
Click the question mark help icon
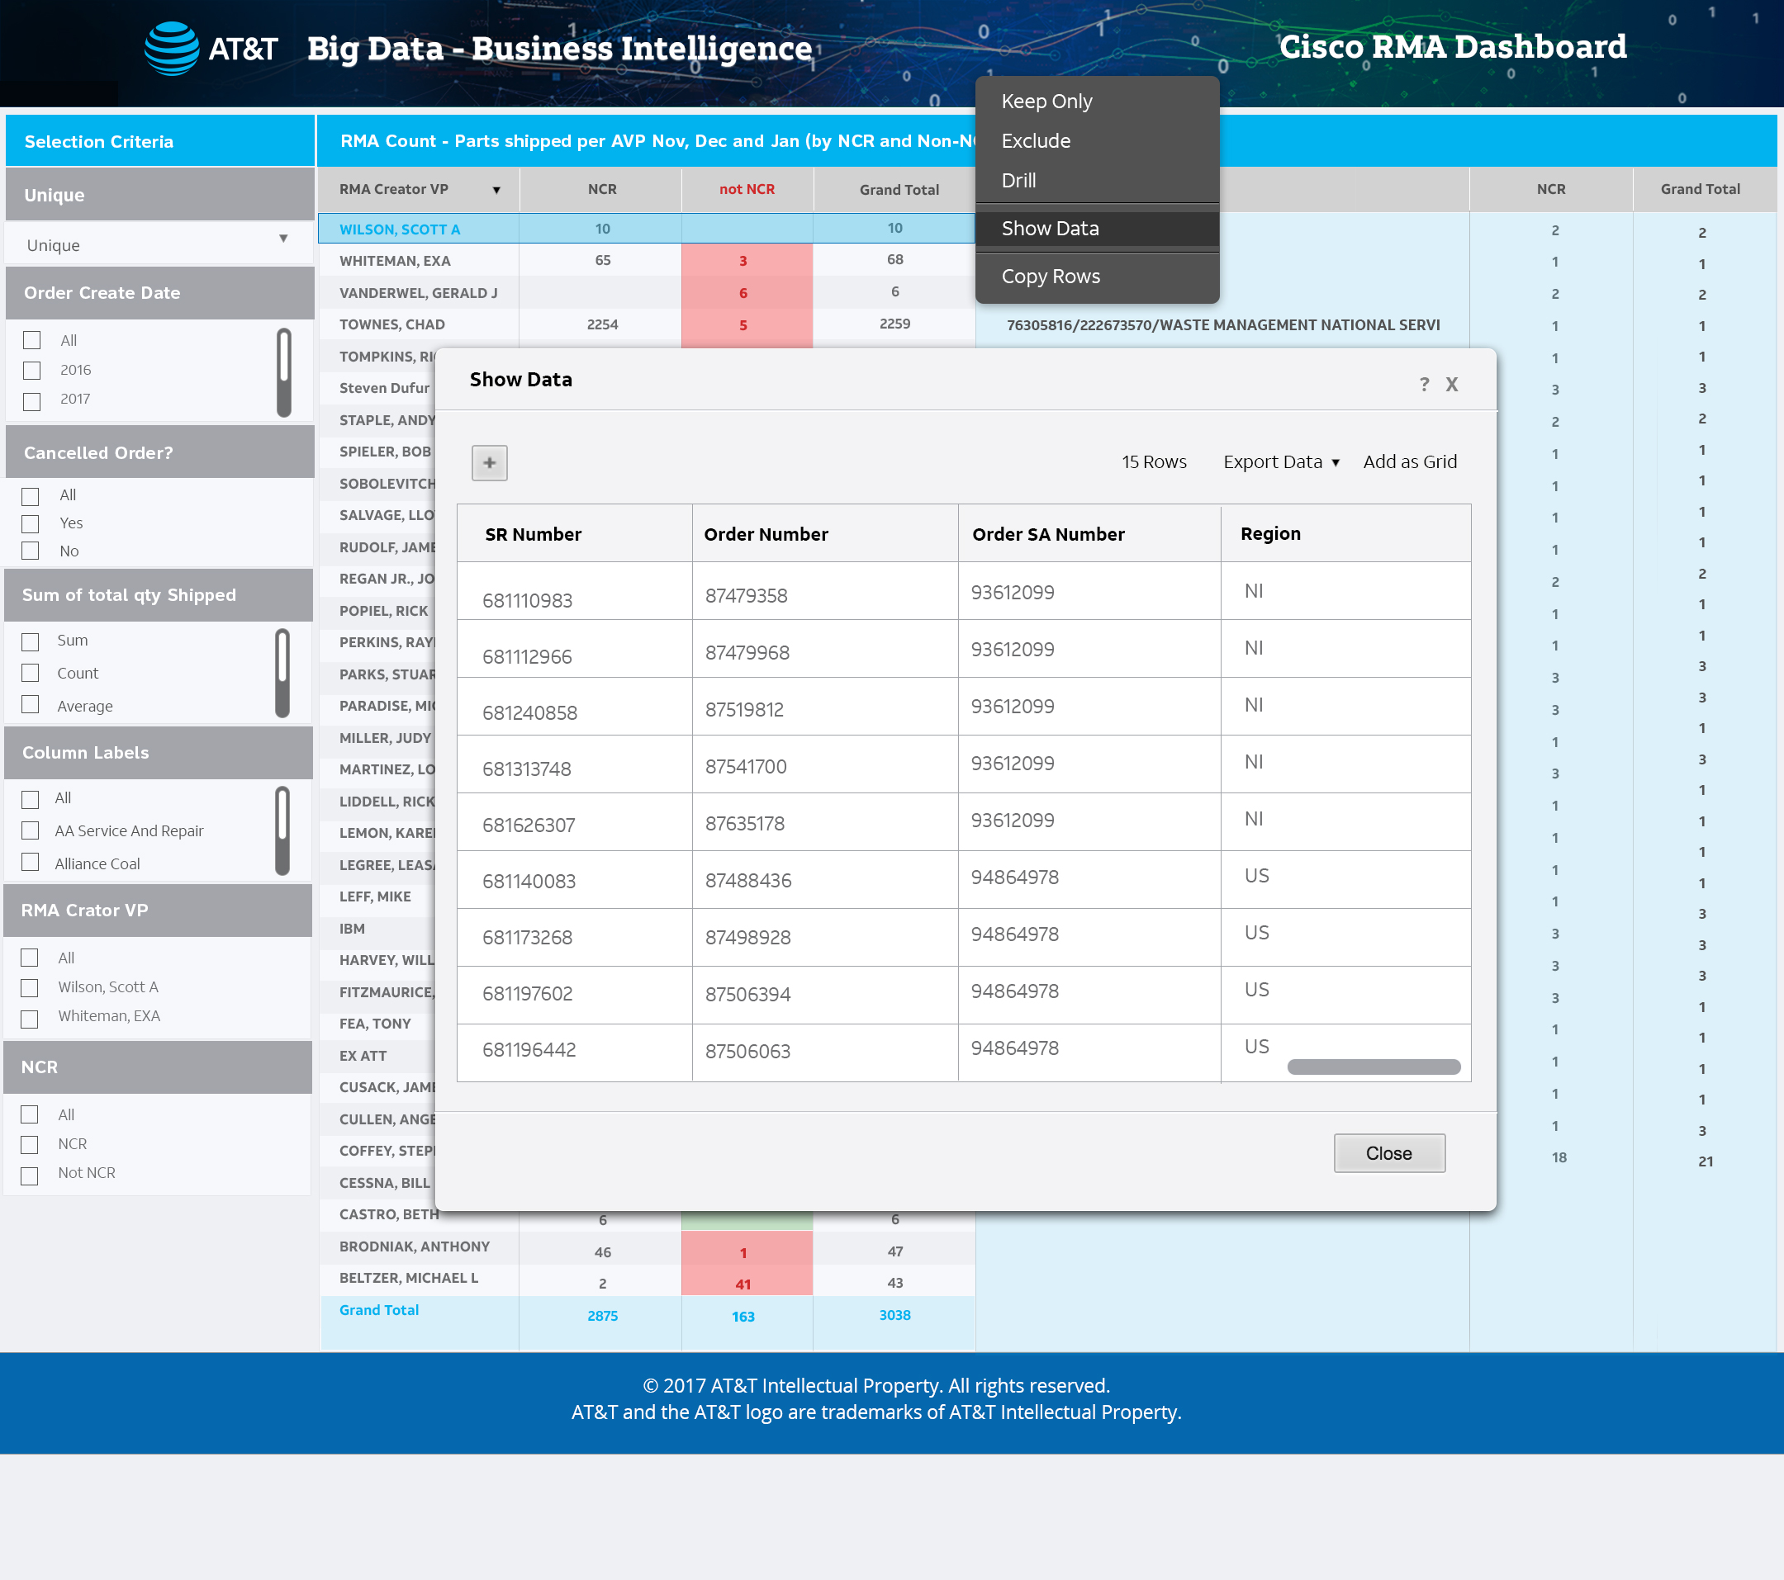point(1424,384)
